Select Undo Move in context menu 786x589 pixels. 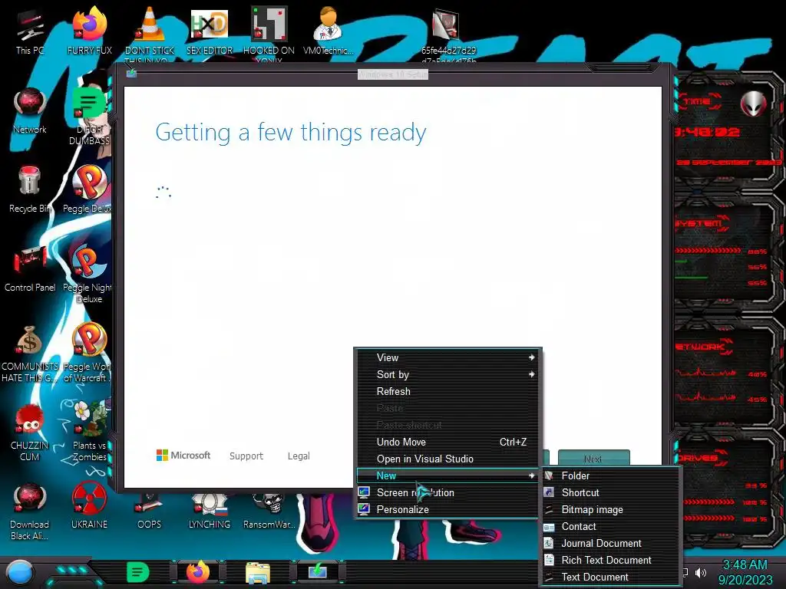(447, 443)
